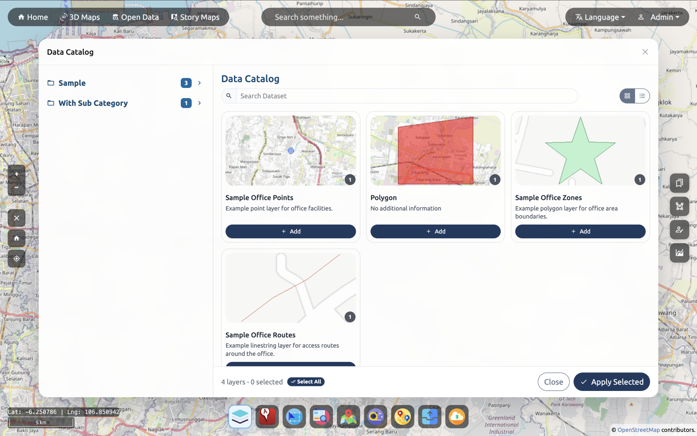Screen dimensions: 697x436
Task: Click count badge 1 next to With Sub Category
Action: 186,103
